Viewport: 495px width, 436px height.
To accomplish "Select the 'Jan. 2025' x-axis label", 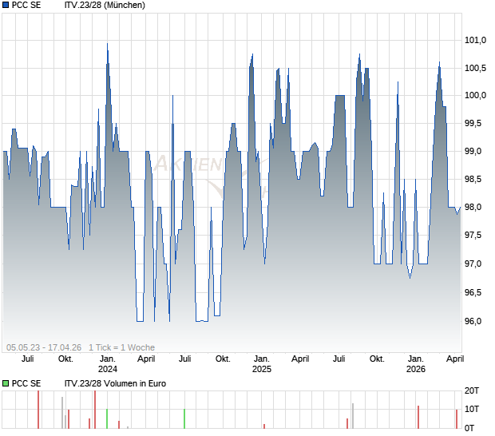I will [x=262, y=364].
